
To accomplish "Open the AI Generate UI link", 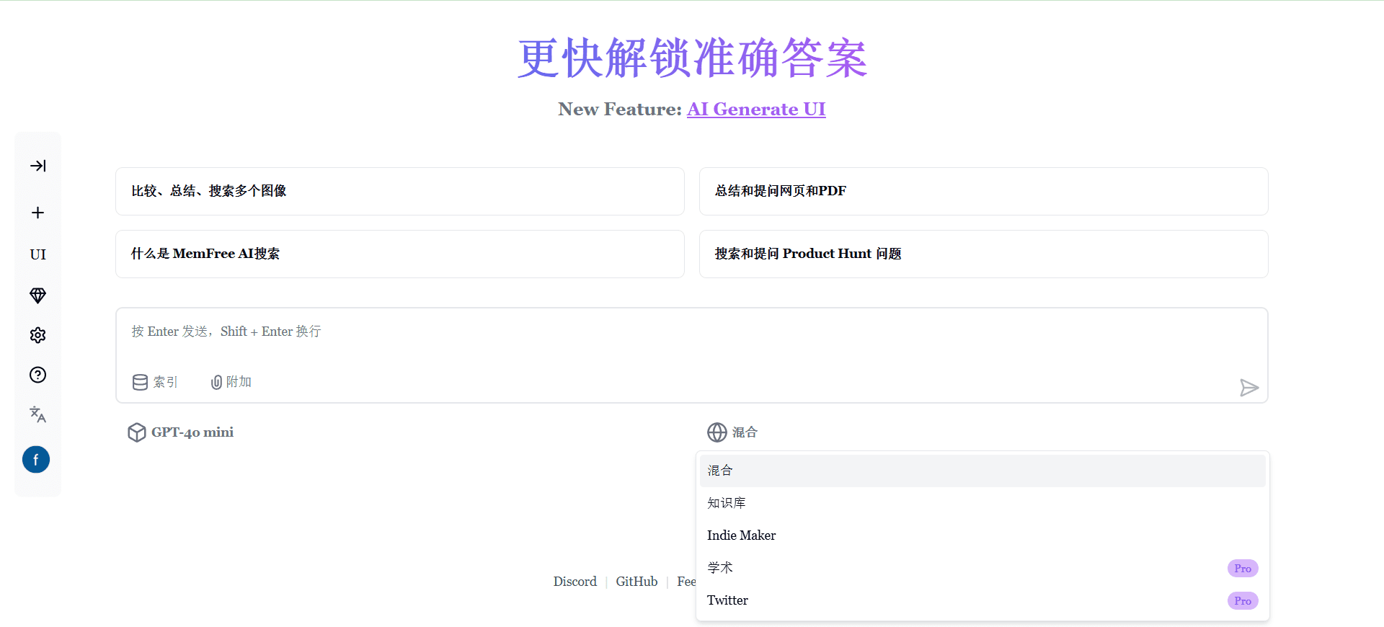I will coord(756,109).
